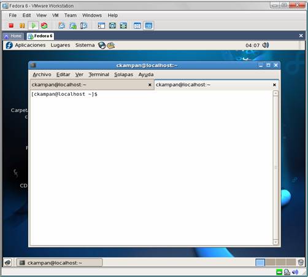The image size is (308, 277).
Task: Launch the web browser globe icon in the panel
Action: (102, 45)
